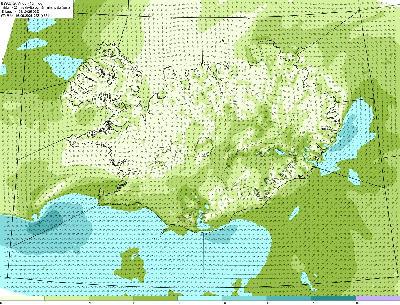
Task: Click the legend tick label '12'
Action: pos(268,303)
